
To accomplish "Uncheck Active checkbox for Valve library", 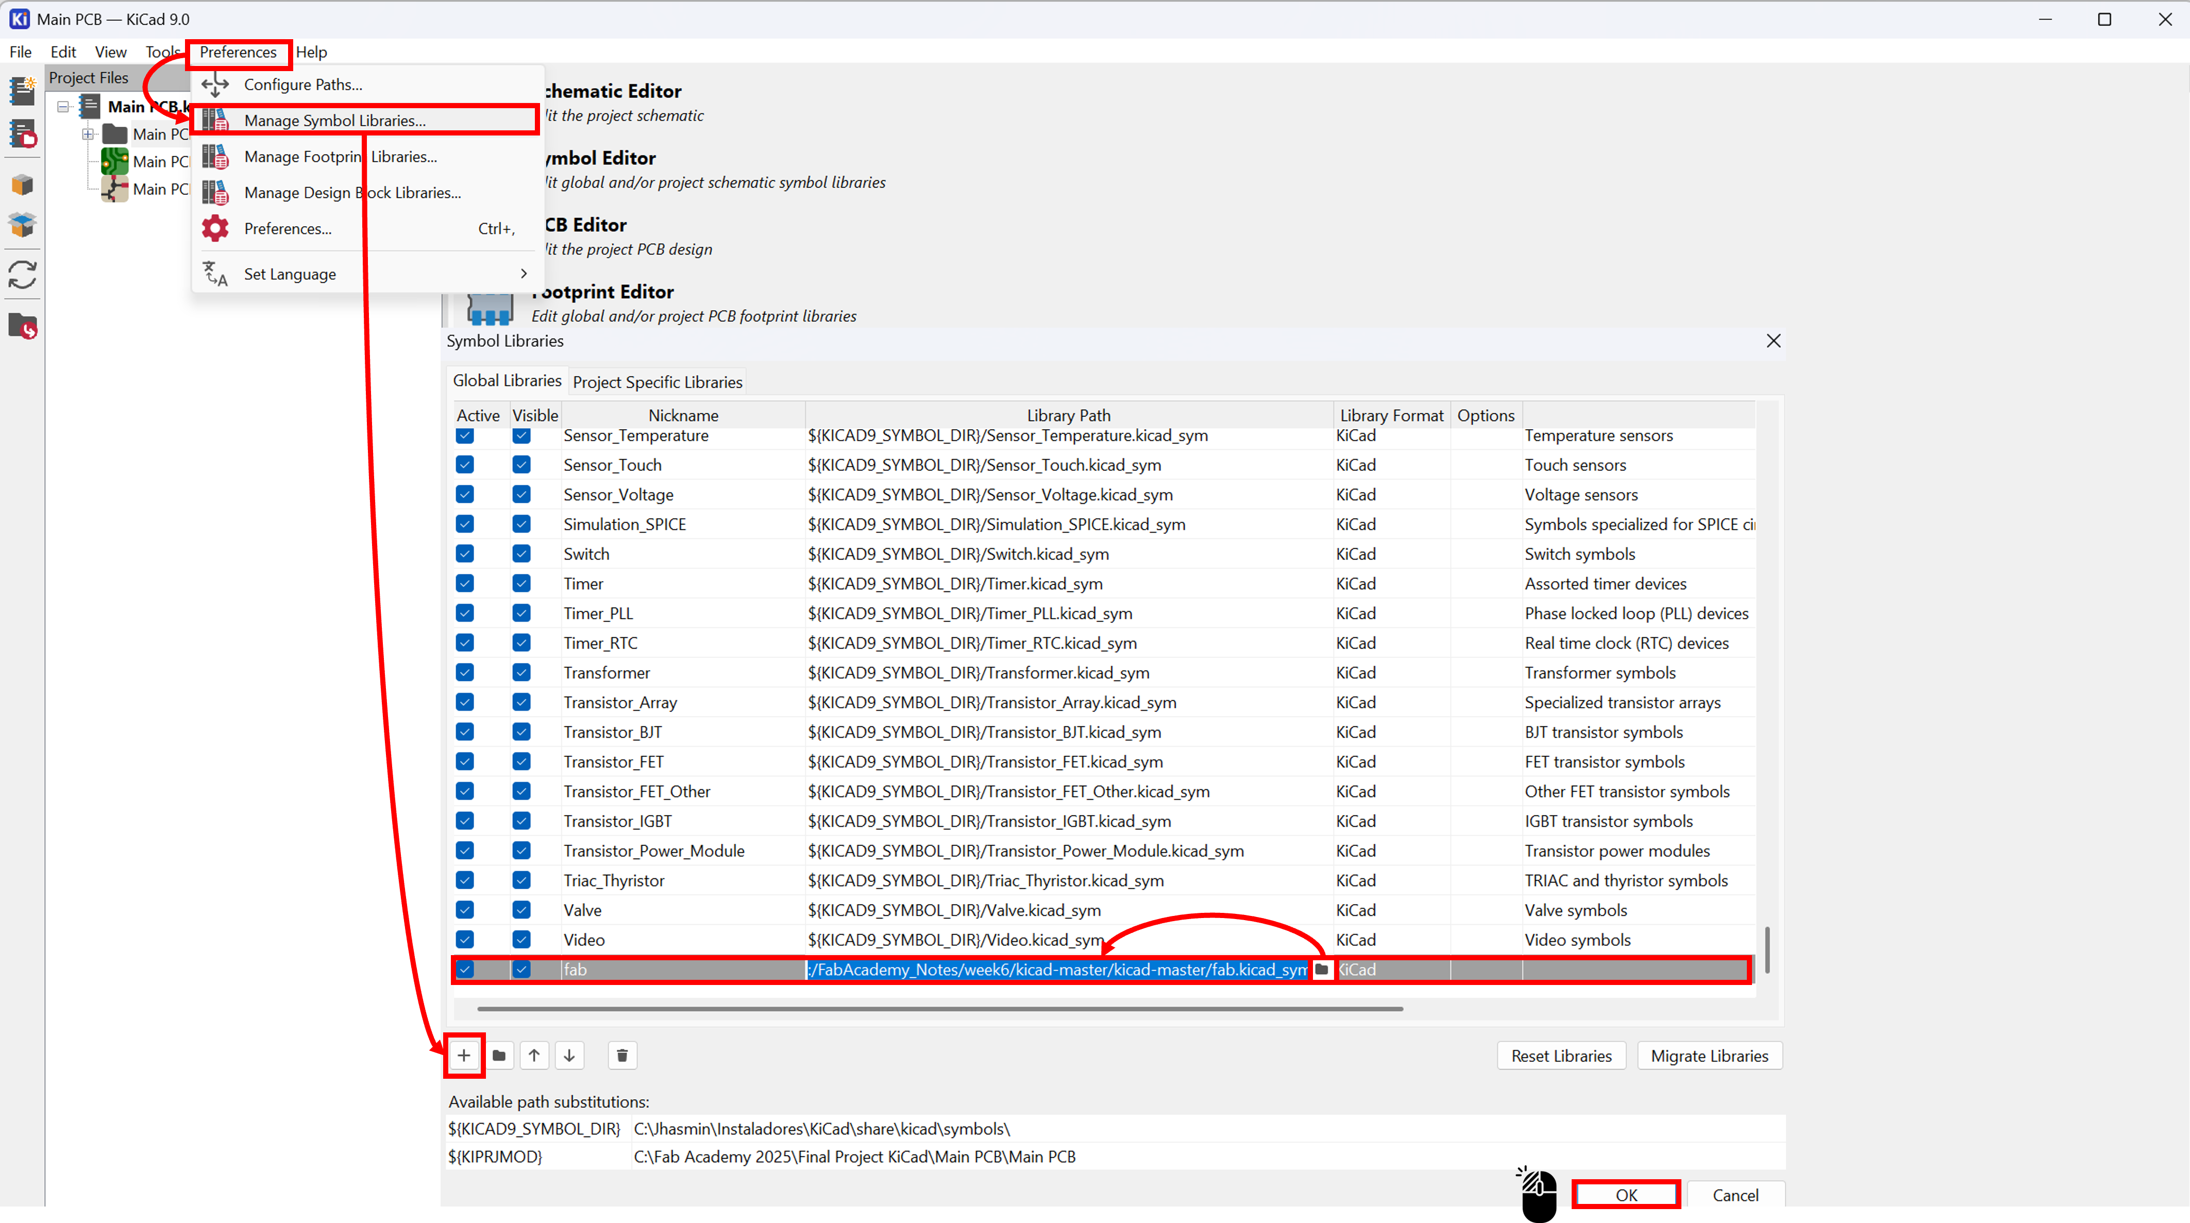I will point(465,910).
